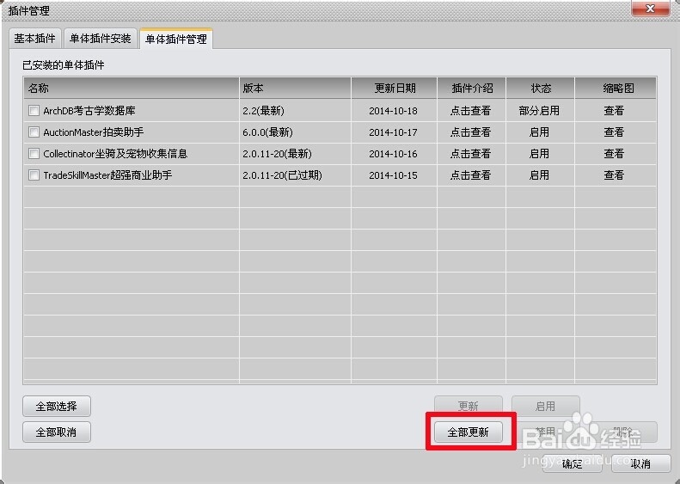The image size is (680, 484).
Task: Click 全部选择 button
Action: [x=57, y=407]
